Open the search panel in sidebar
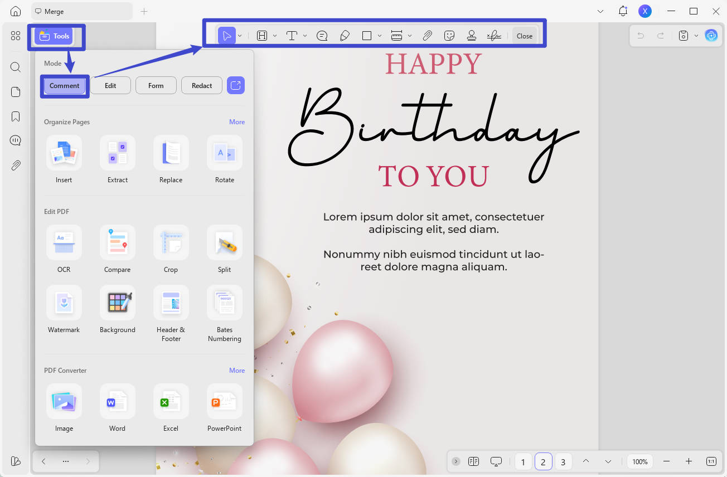 pos(16,67)
